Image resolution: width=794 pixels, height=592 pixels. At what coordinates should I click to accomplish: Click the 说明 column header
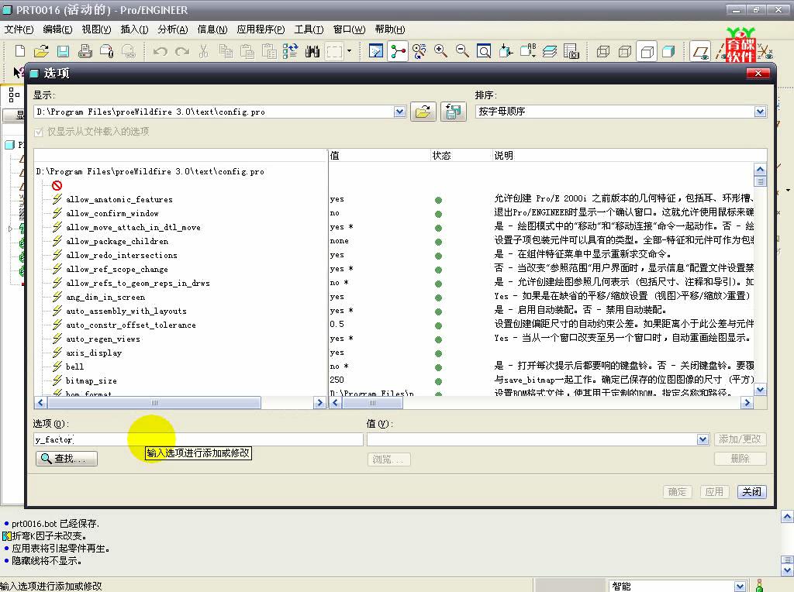tap(630, 155)
